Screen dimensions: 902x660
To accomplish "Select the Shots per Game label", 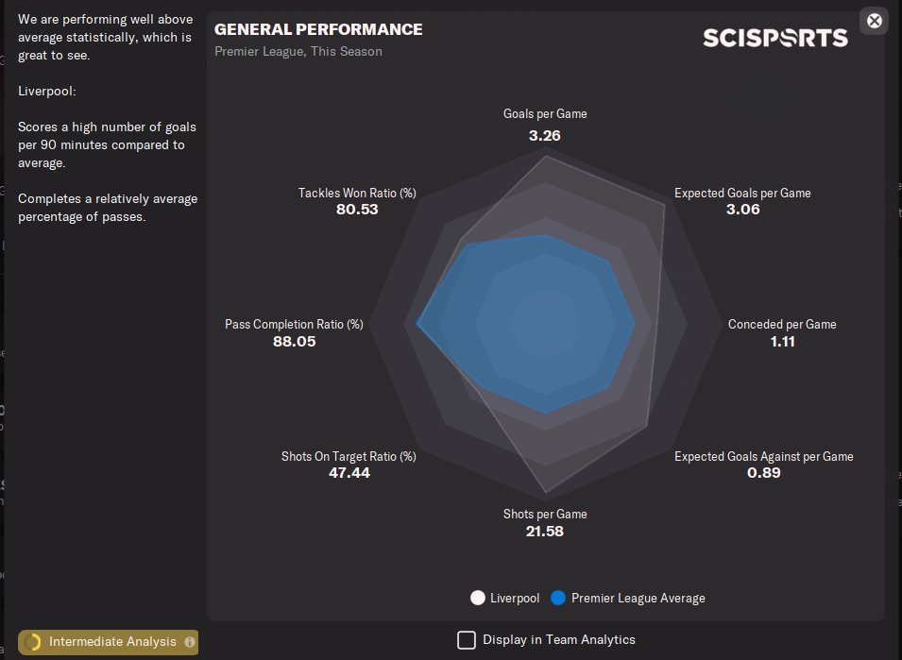I will [545, 514].
